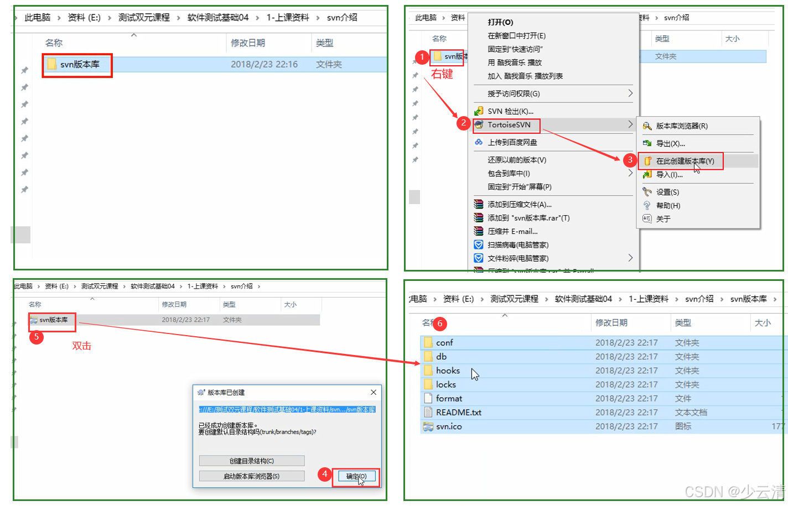Click the 创建目录结构(C) button in dialog
Screen dimensions: 788x506
point(252,461)
